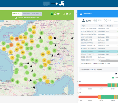
Task: Click yellow cluster 61 on Brittany coast
Action: 4,49
